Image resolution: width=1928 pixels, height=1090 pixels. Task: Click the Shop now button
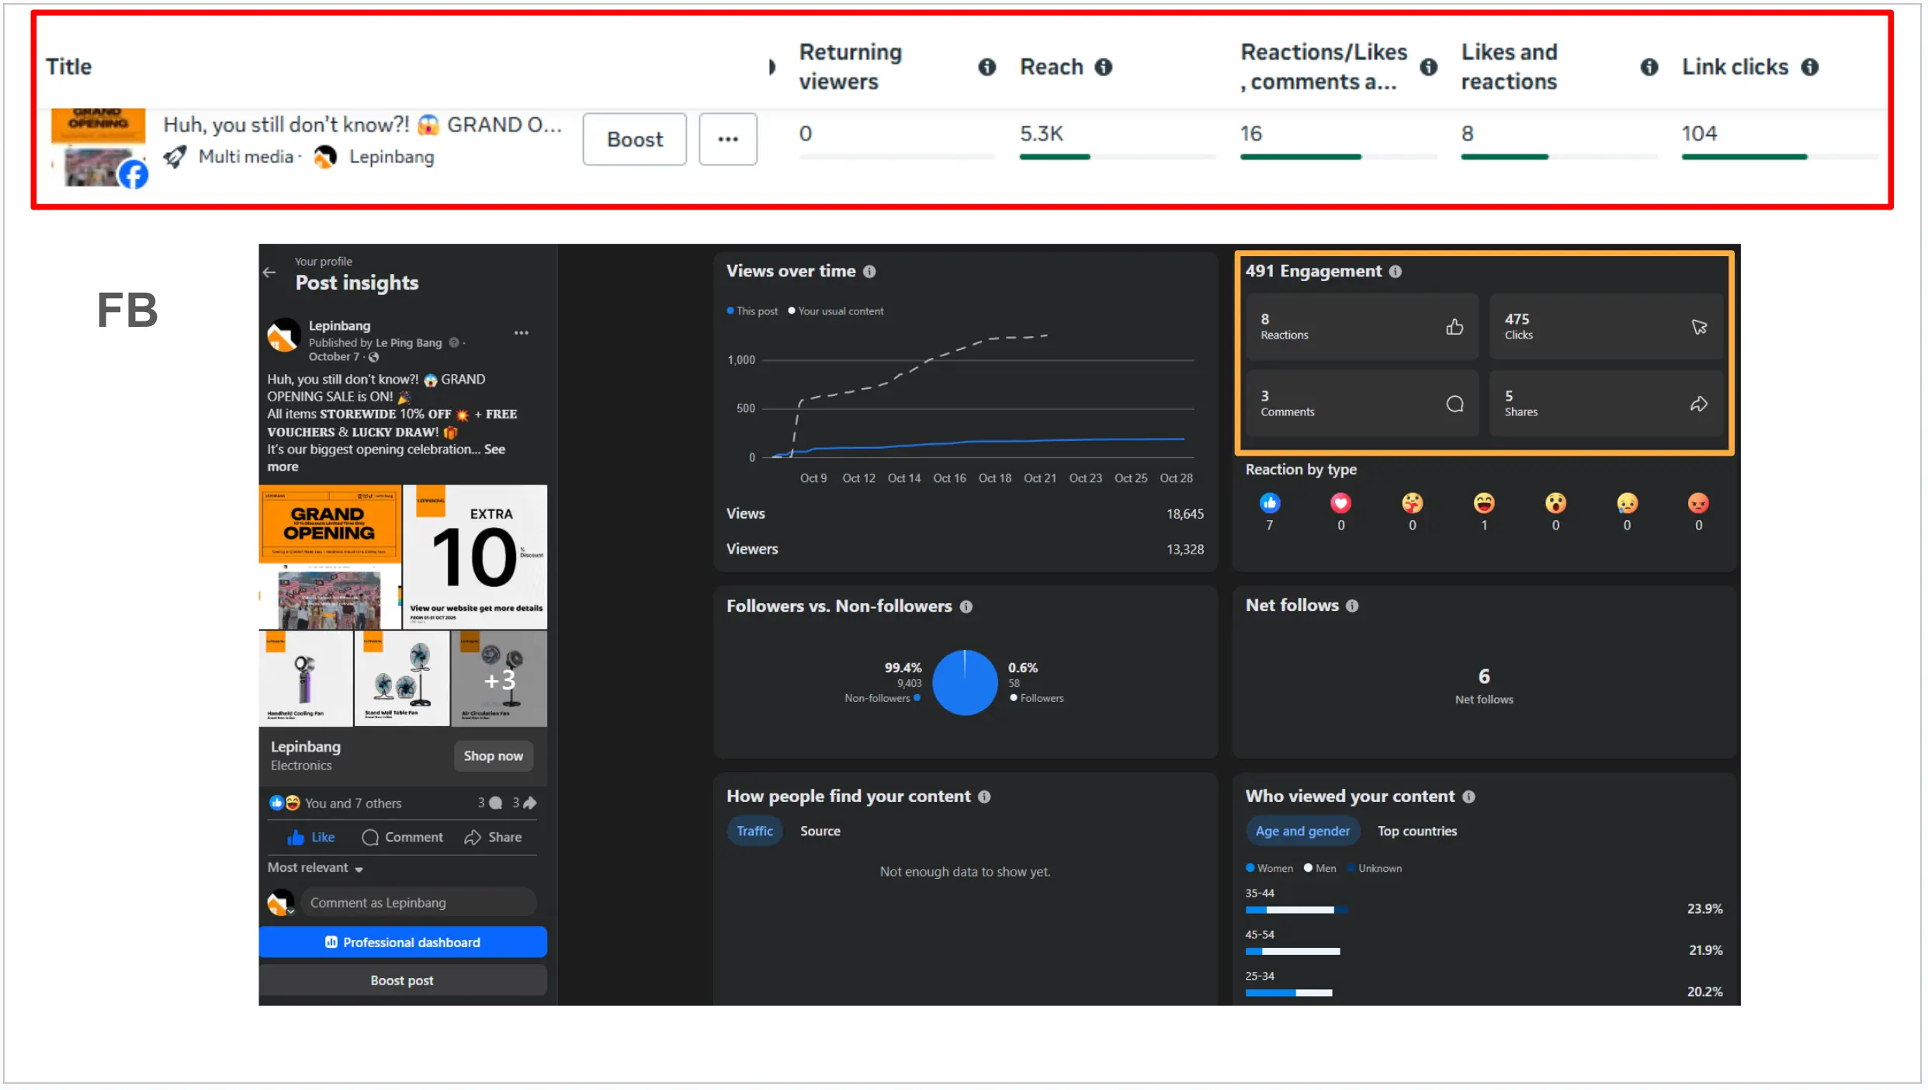point(493,756)
